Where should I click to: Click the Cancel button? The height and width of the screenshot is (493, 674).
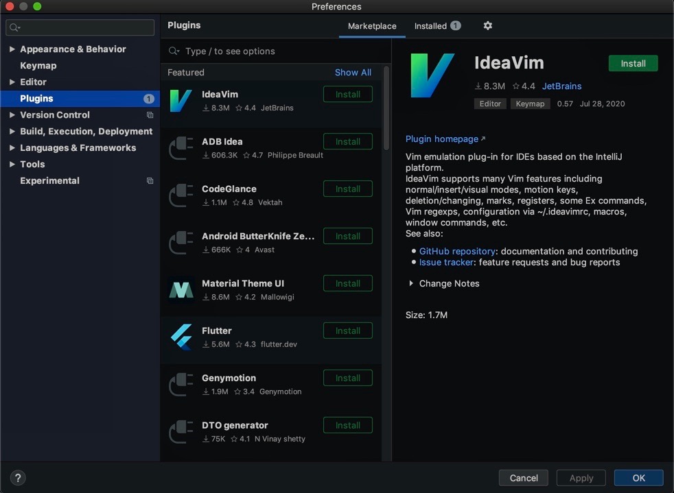pyautogui.click(x=524, y=478)
